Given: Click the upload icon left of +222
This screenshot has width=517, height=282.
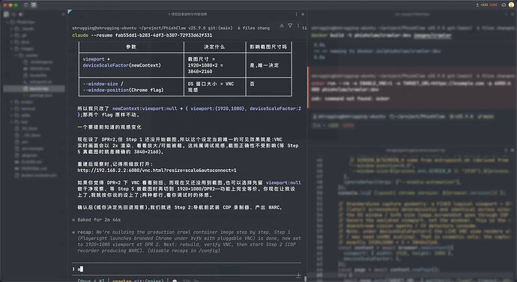Looking at the screenshot, I should click(477, 5).
